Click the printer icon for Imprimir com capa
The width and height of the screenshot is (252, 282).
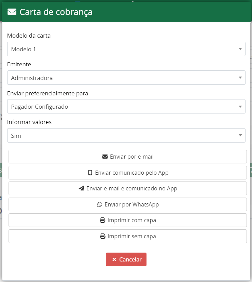point(102,220)
